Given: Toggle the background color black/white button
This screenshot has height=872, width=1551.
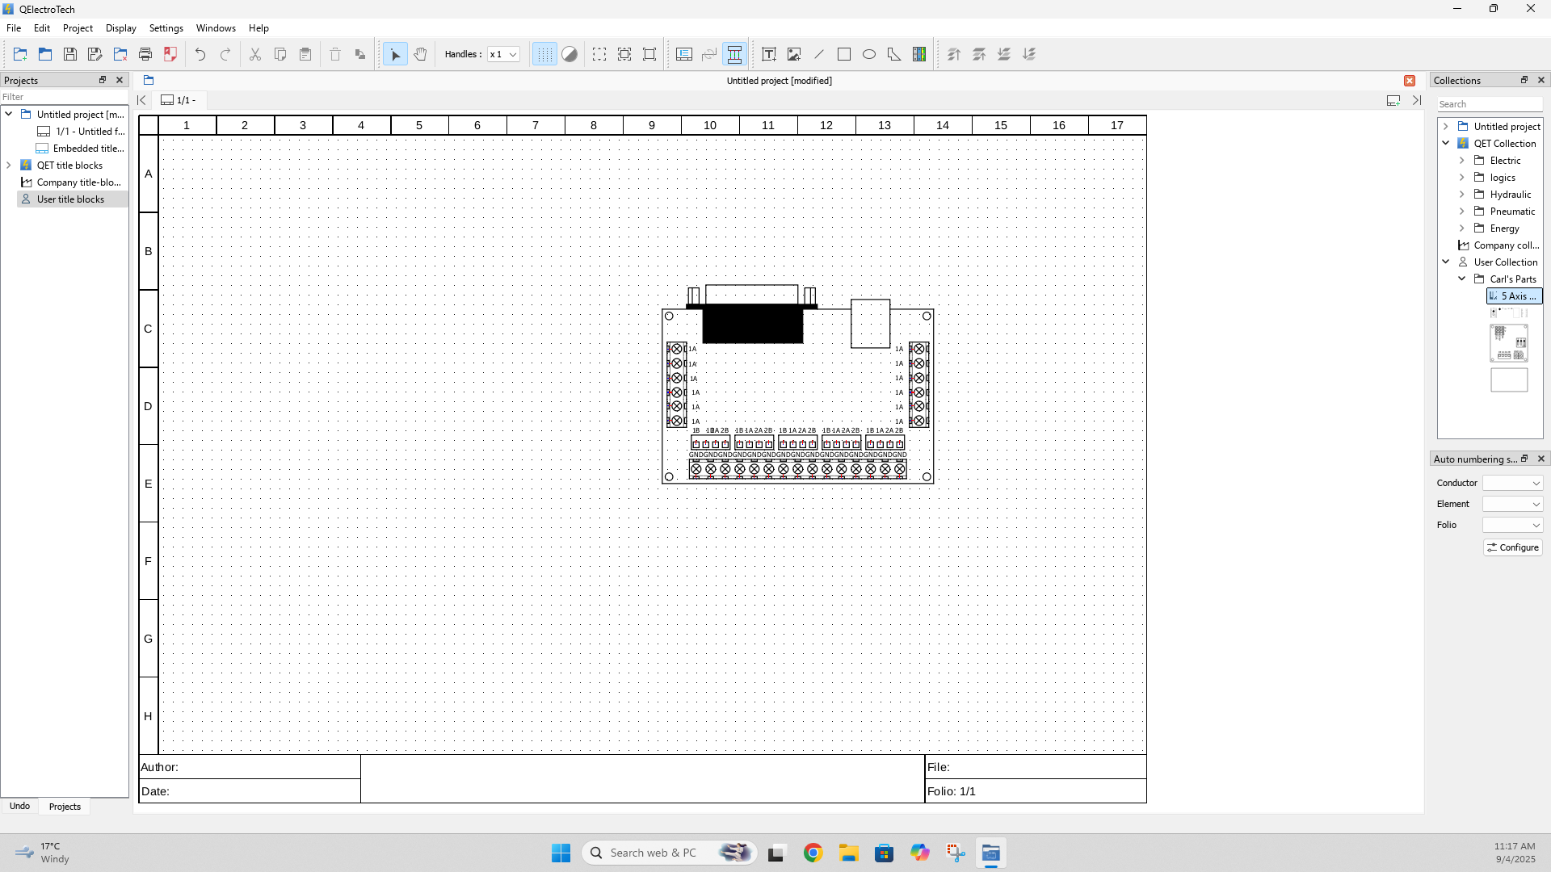Looking at the screenshot, I should 570,54.
